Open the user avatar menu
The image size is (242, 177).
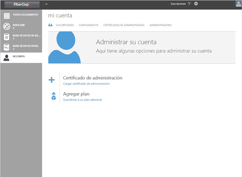click(238, 4)
